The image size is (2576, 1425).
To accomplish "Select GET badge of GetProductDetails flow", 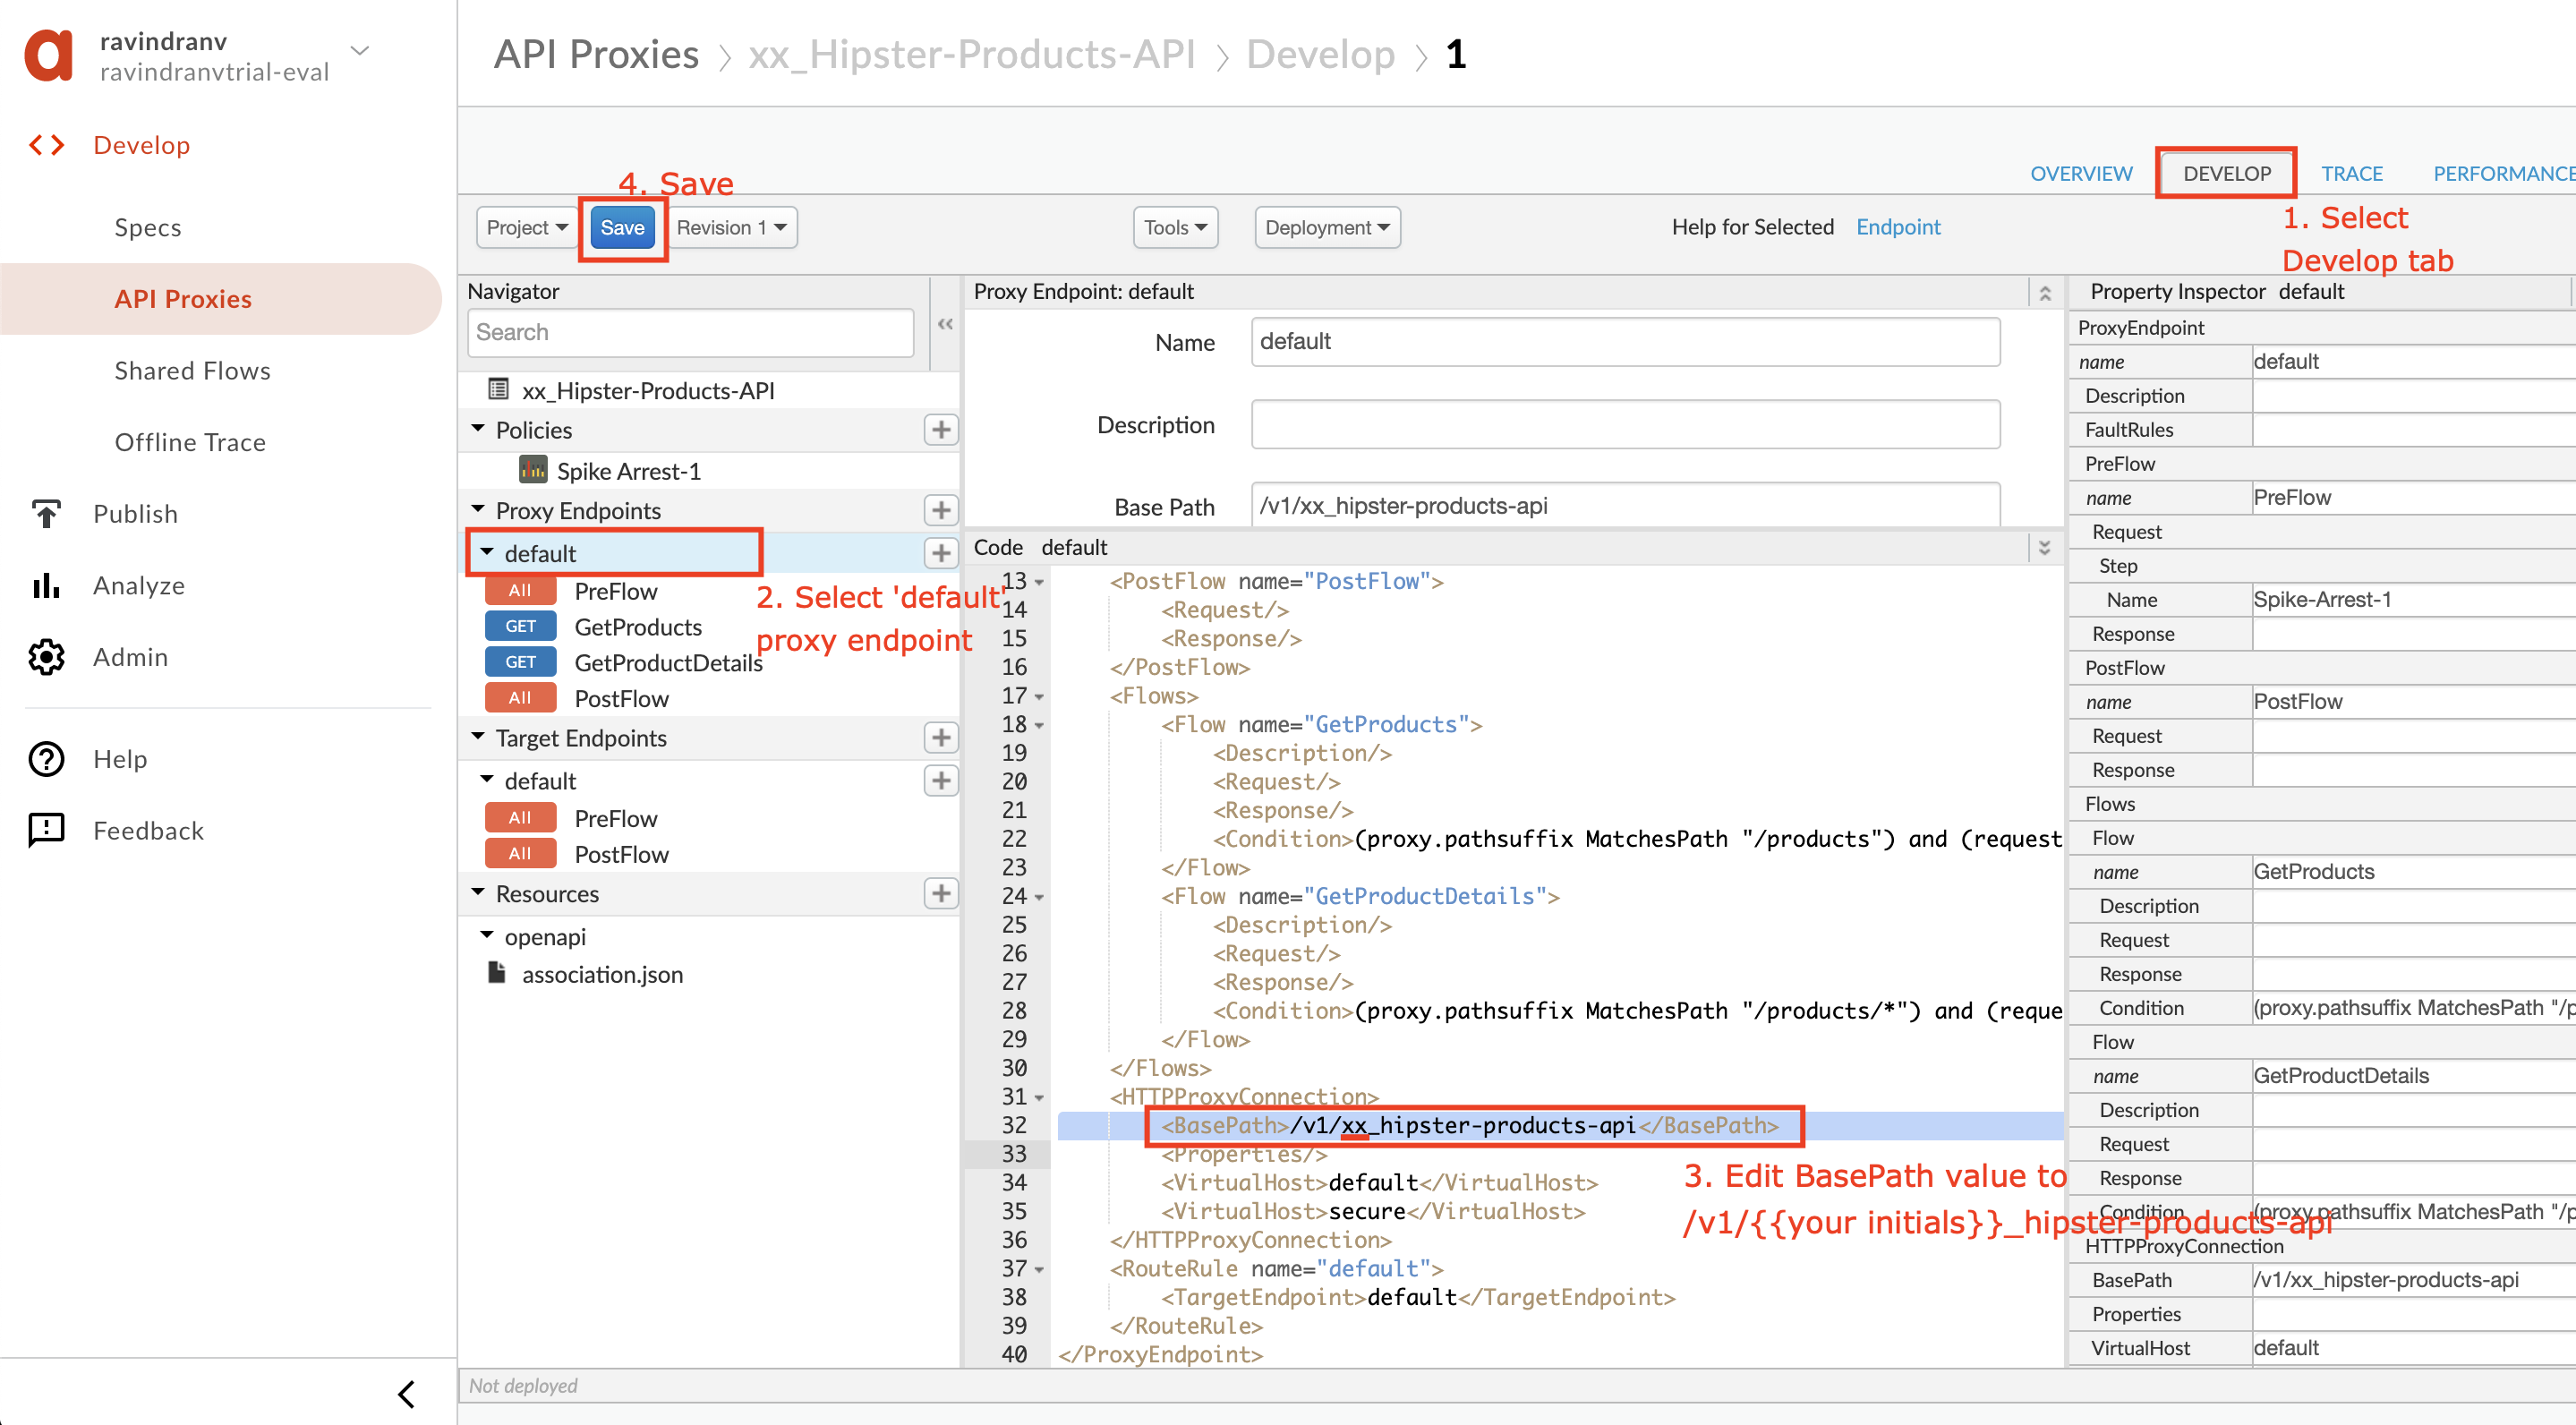I will tap(520, 662).
